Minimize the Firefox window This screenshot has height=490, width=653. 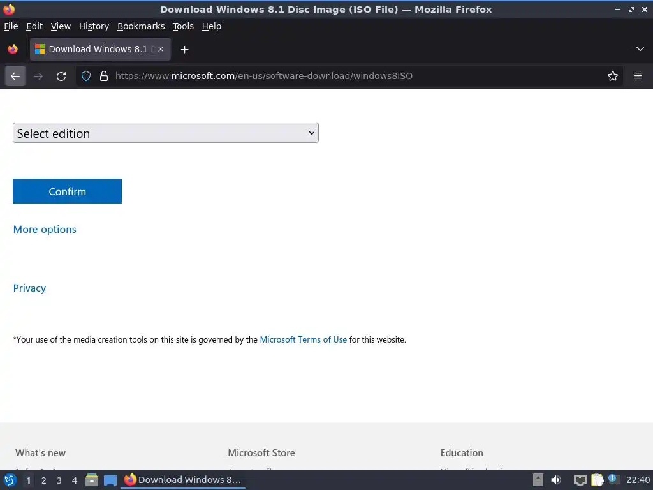(x=618, y=9)
